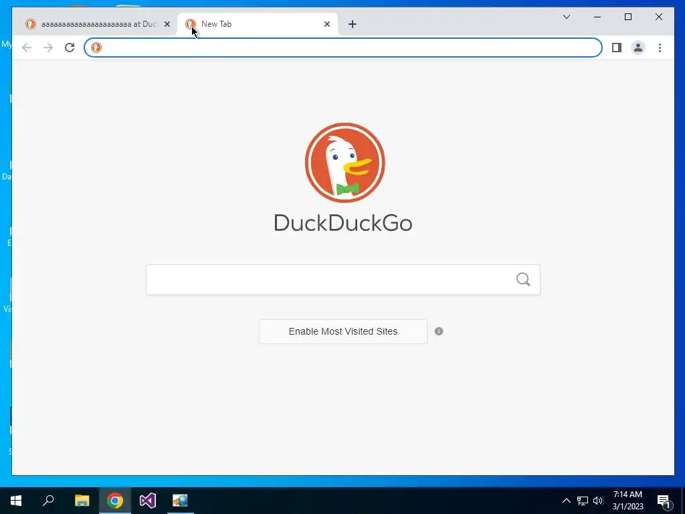Screen dimensions: 685x514
Task: Open Chrome three-dot menu
Action: [660, 48]
